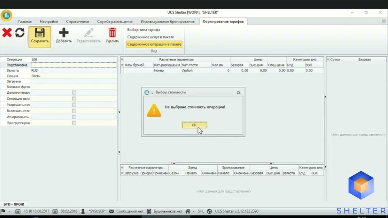Click the envelope messages icon
The image size is (388, 218).
(x=111, y=211)
